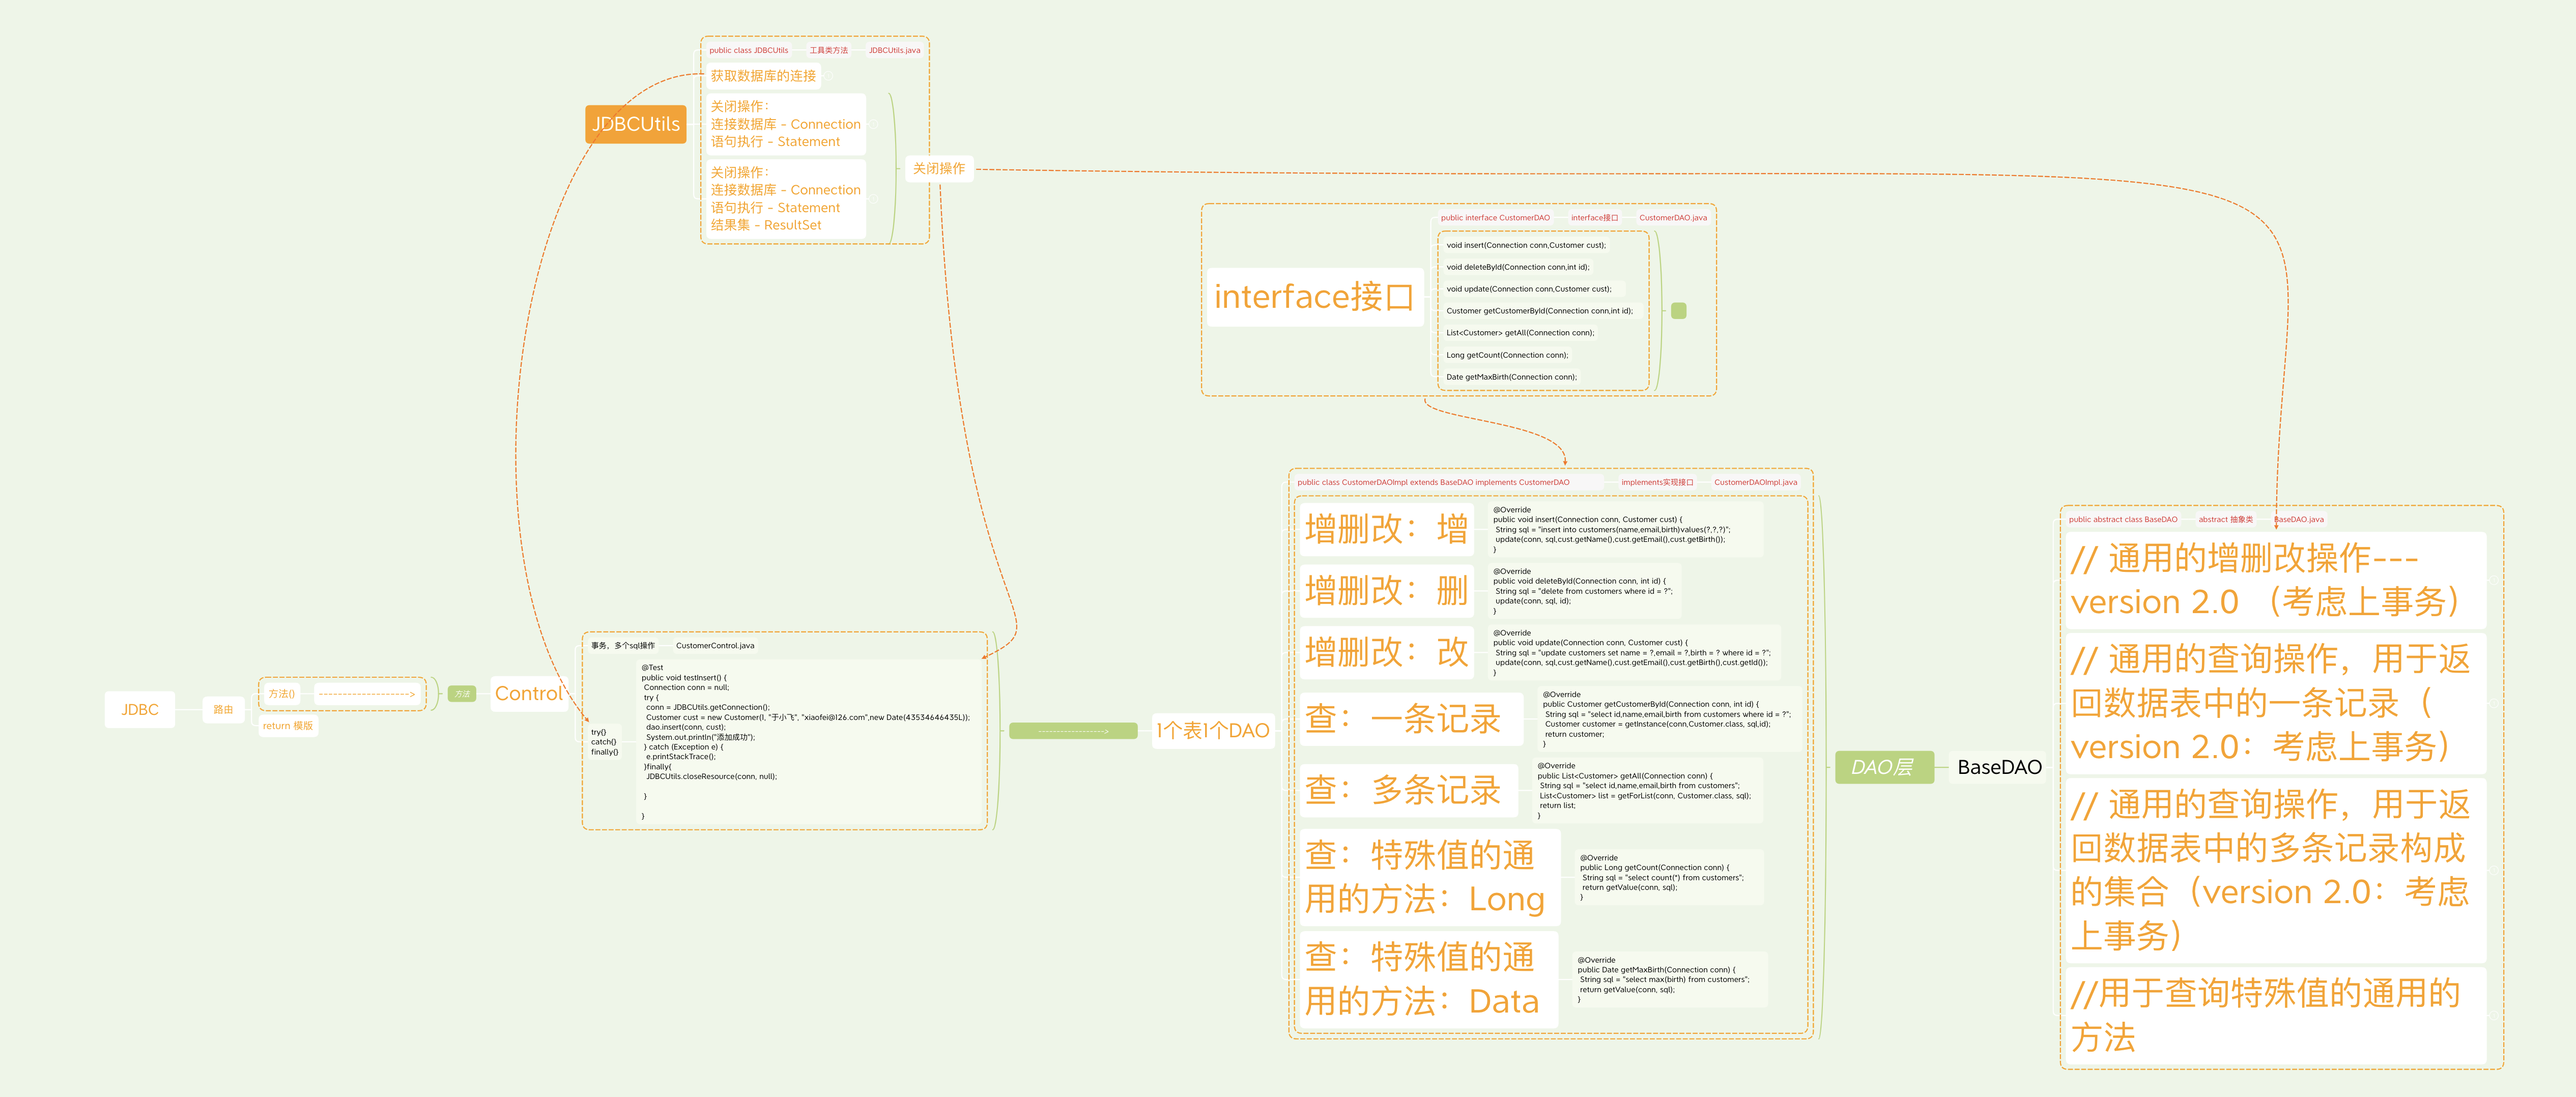Select the void deleteById interface method node
Image resolution: width=2576 pixels, height=1097 pixels.
click(1517, 267)
